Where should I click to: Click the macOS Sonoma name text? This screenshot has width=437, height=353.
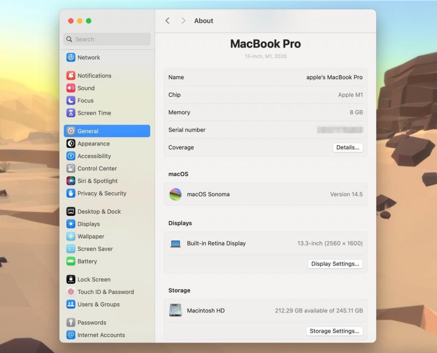click(208, 194)
